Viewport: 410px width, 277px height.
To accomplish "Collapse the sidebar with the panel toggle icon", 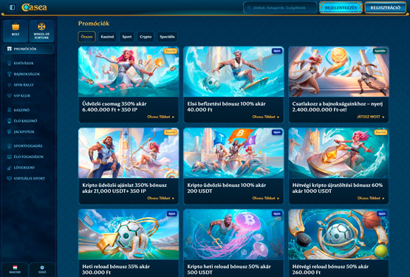I will click(13, 7).
